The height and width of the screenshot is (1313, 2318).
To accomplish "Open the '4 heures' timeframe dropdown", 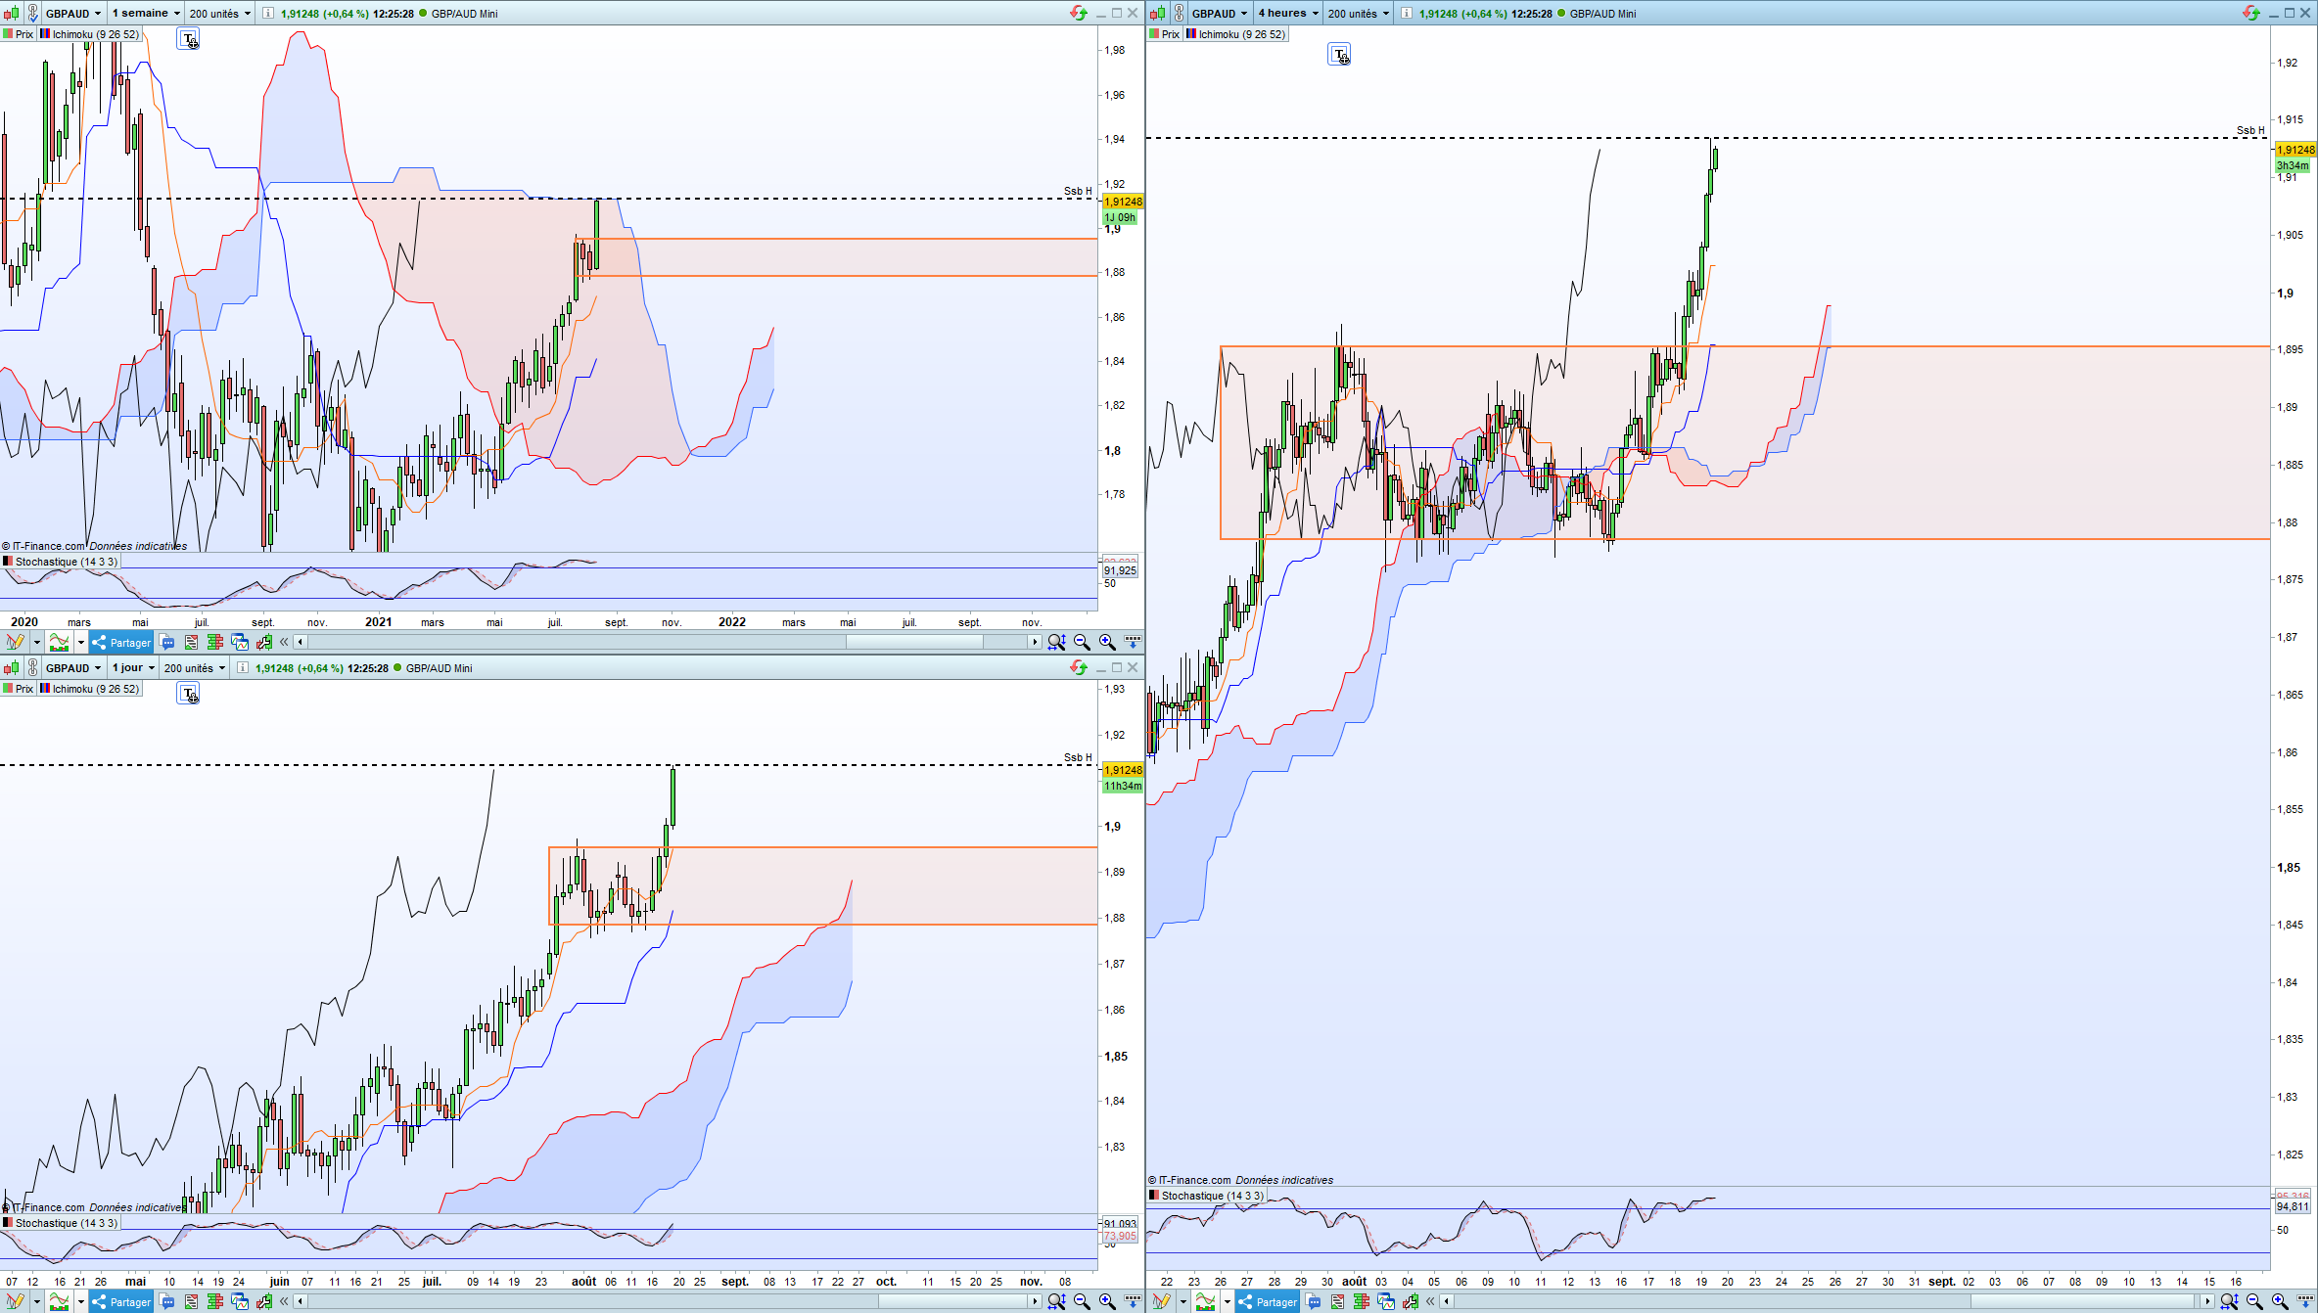I will click(1288, 13).
